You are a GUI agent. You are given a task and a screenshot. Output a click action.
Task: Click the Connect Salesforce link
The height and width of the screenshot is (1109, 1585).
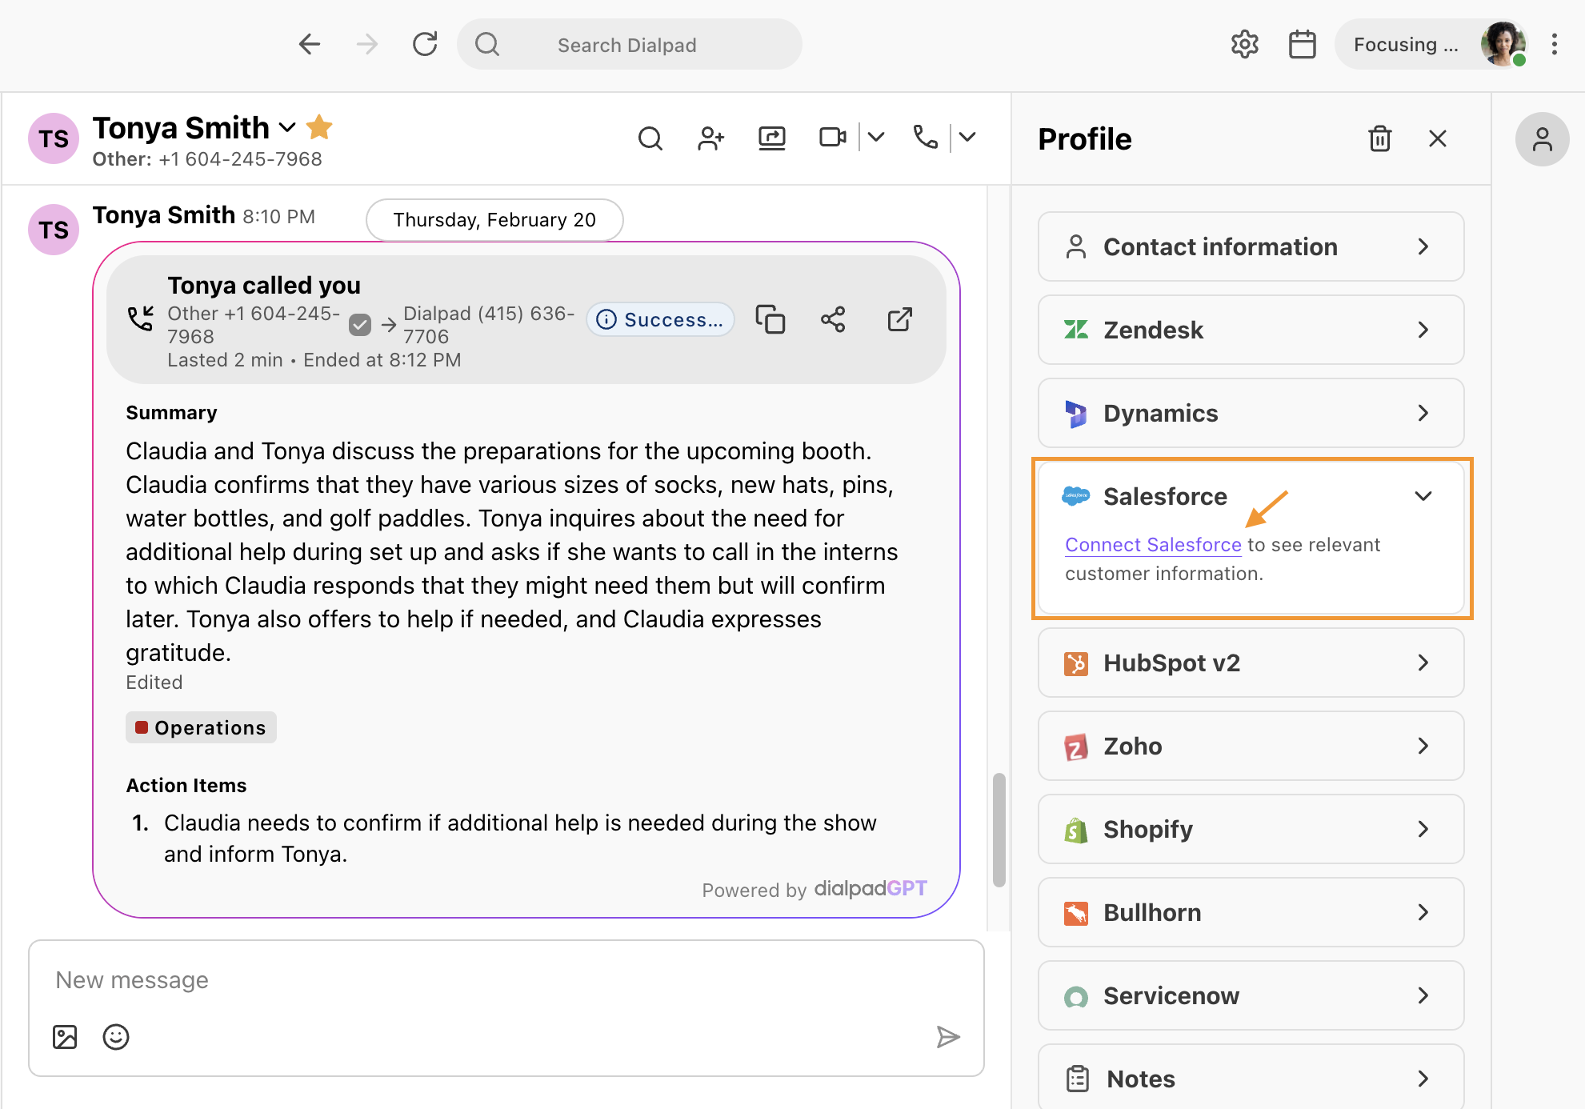1153,545
